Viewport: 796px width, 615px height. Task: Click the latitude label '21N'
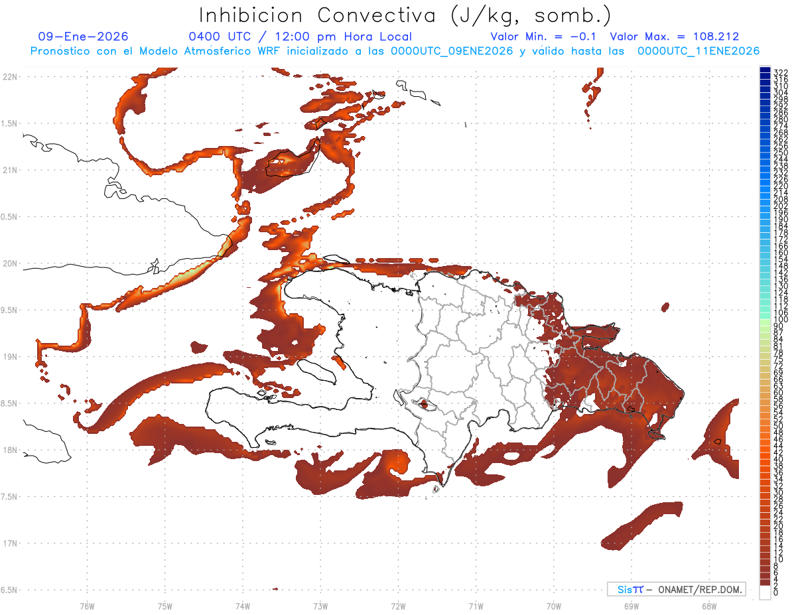[x=10, y=170]
